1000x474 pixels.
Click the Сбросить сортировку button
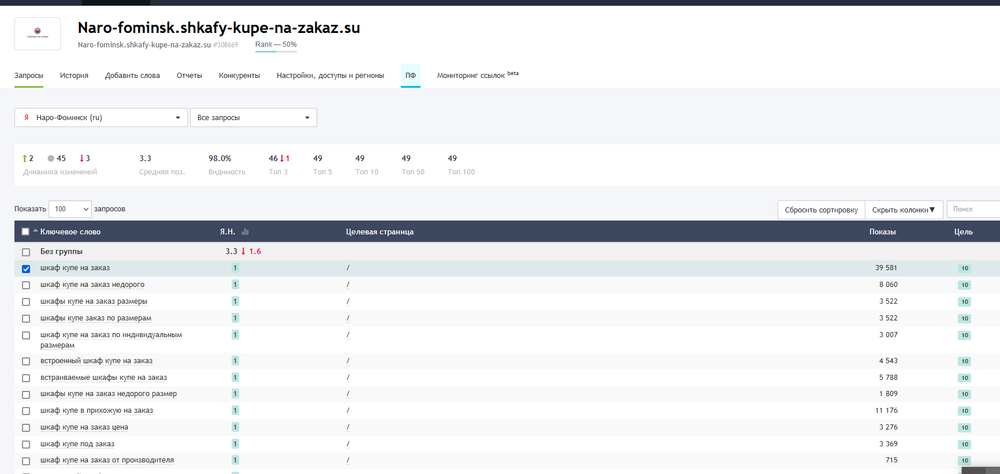(x=821, y=210)
